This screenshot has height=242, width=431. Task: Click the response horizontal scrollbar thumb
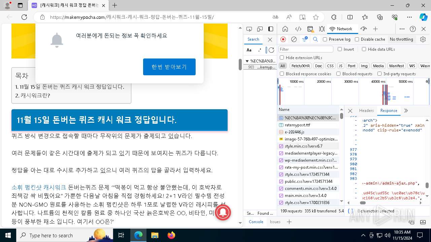coord(363,203)
